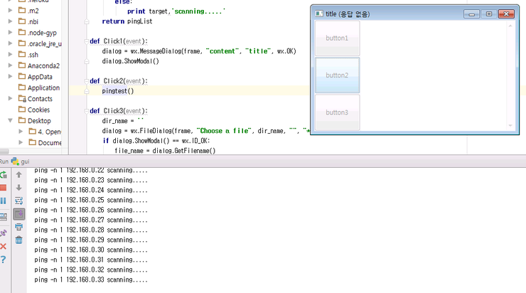Screen dimensions: 526x293
Task: Expand the '4. Open' subfolder
Action: point(21,132)
